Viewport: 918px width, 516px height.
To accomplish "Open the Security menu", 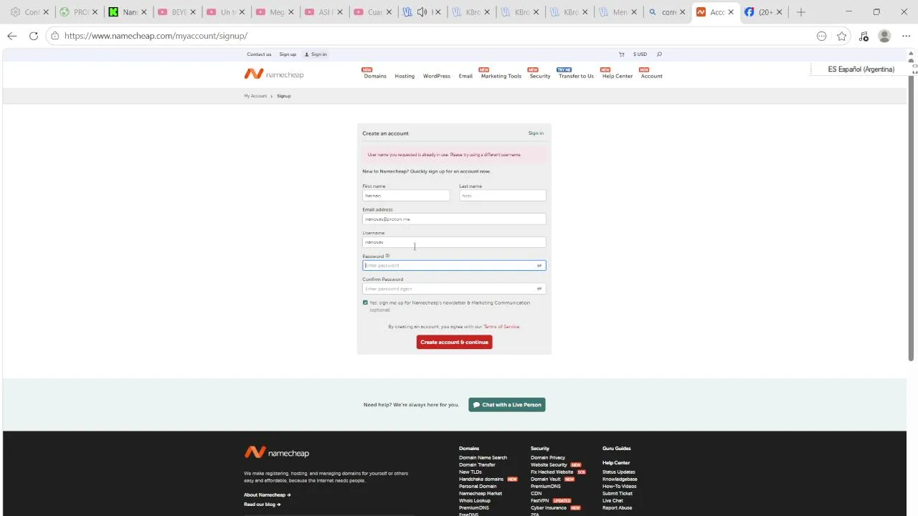I will [x=540, y=76].
